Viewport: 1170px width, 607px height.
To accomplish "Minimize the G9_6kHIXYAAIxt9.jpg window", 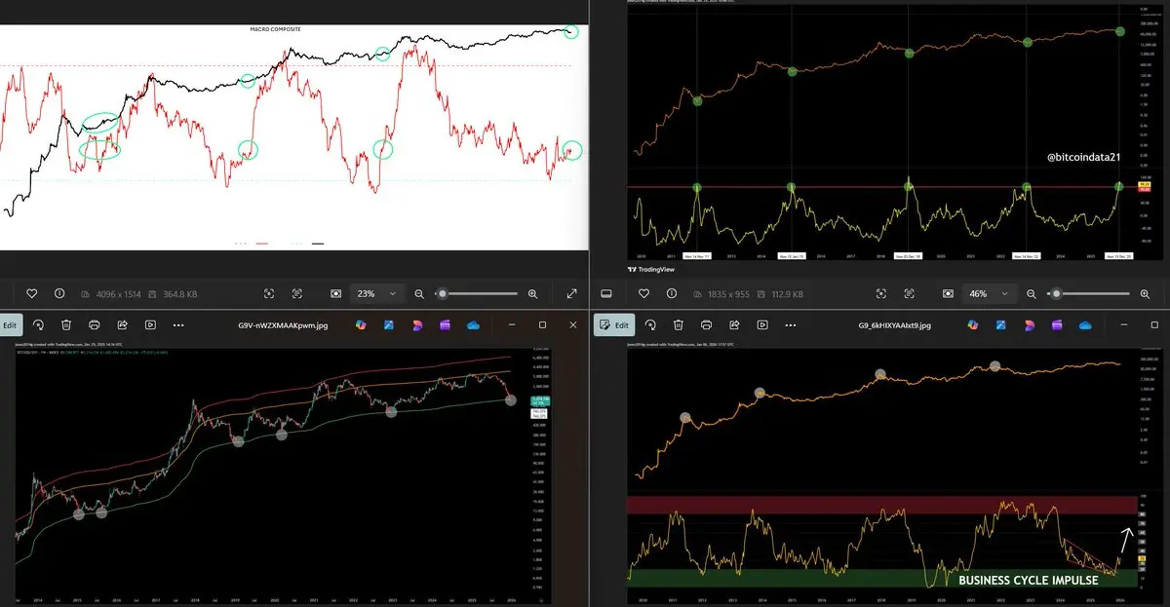I will pyautogui.click(x=1125, y=325).
